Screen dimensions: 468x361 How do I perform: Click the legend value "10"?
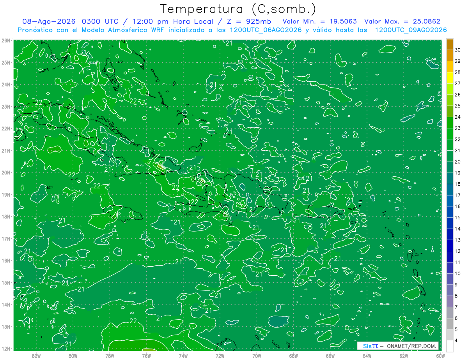(458, 273)
